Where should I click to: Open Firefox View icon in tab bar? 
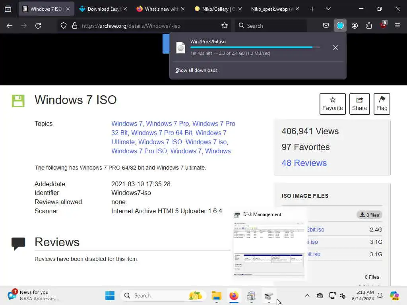pyautogui.click(x=8, y=9)
